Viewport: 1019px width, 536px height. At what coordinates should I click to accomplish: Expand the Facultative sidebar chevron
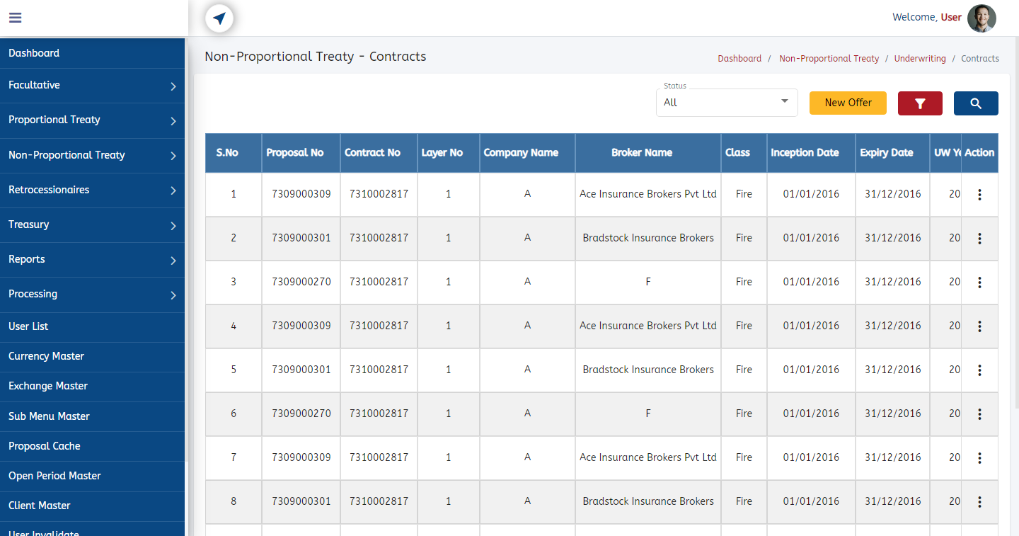coord(173,86)
